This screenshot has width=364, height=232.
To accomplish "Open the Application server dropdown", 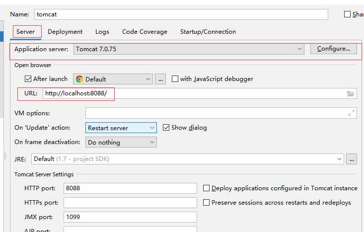I will [x=189, y=49].
